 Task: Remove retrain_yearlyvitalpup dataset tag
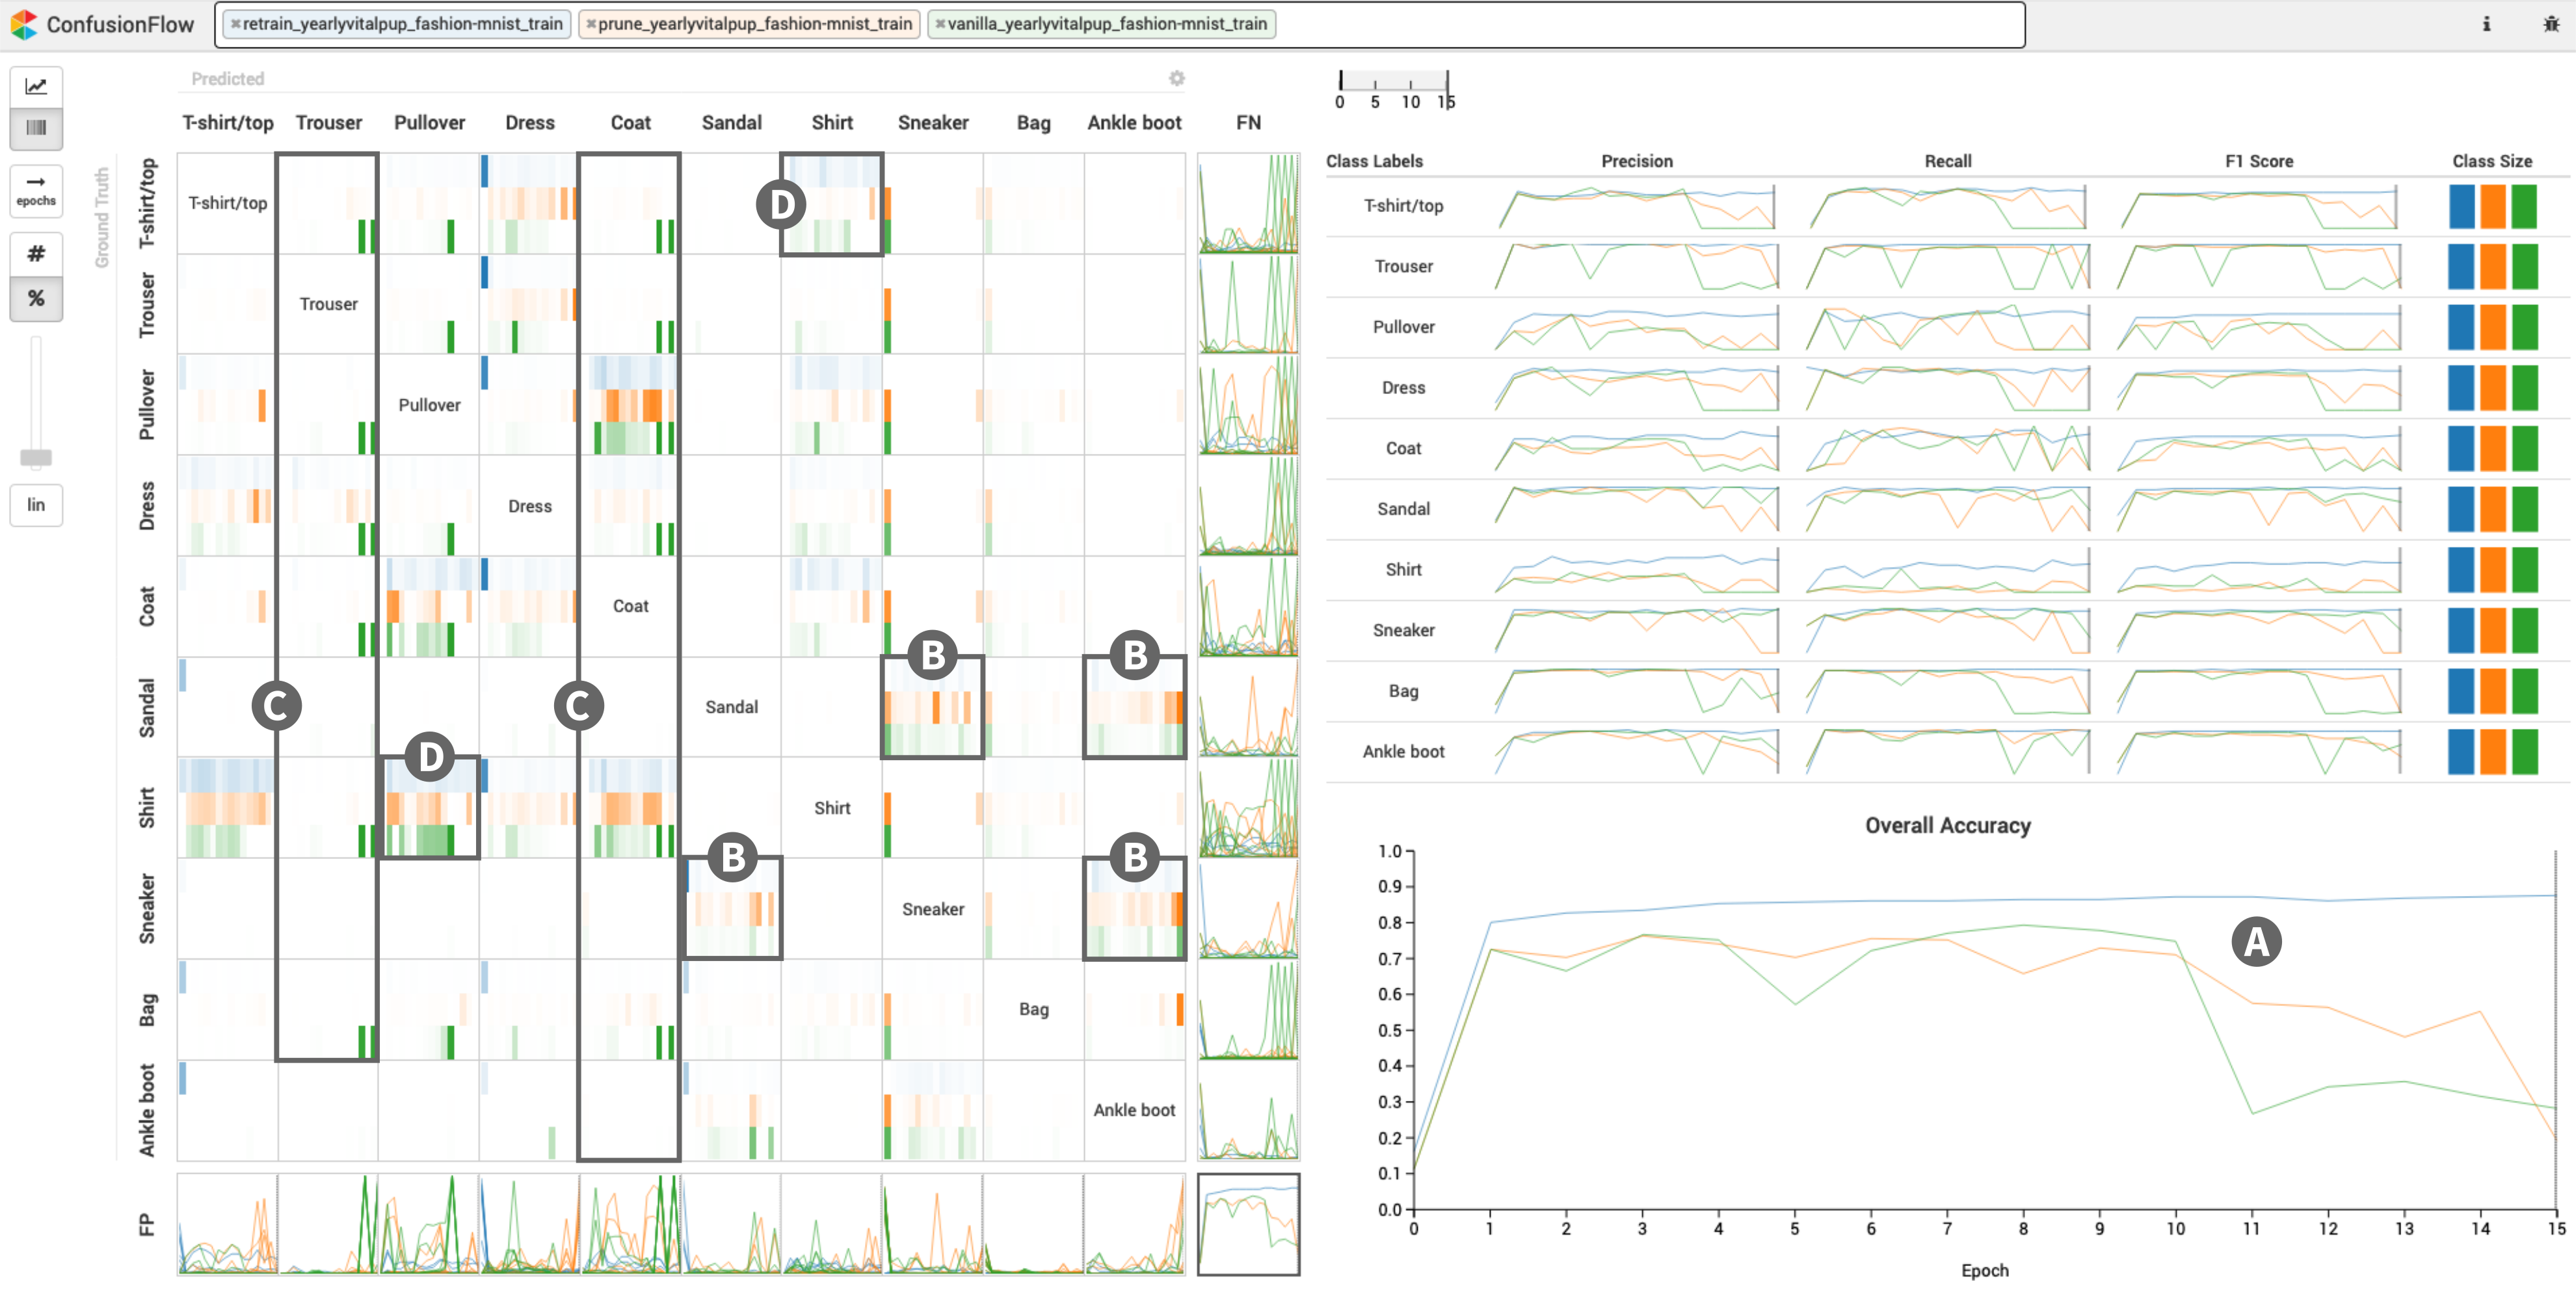(235, 24)
